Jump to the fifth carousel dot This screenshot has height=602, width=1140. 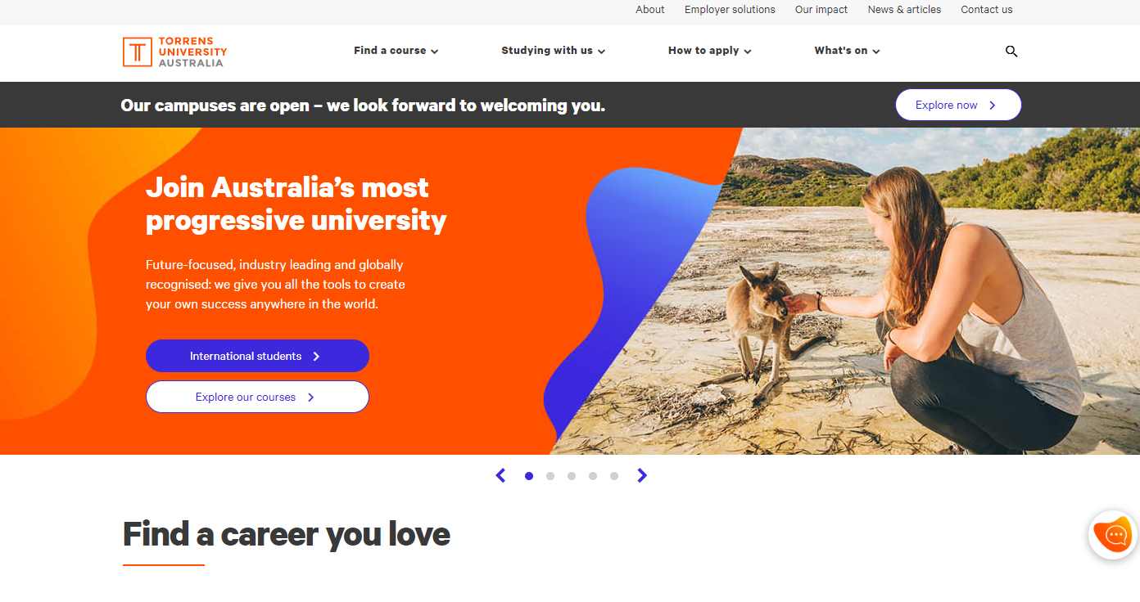click(614, 476)
